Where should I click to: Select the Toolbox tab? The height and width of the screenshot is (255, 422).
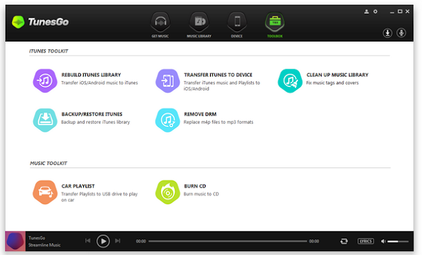(275, 25)
